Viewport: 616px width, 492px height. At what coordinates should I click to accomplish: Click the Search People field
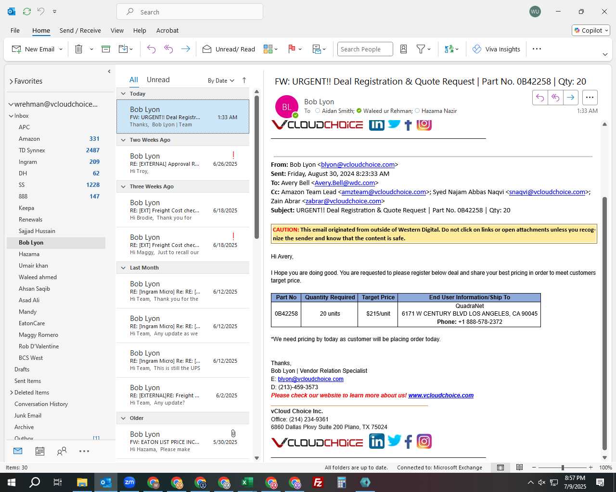pyautogui.click(x=365, y=49)
